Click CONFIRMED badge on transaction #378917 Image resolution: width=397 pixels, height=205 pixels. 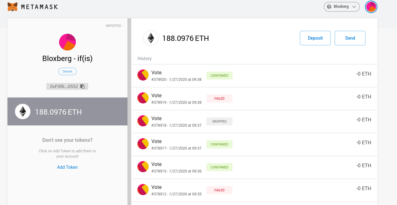[x=219, y=144]
